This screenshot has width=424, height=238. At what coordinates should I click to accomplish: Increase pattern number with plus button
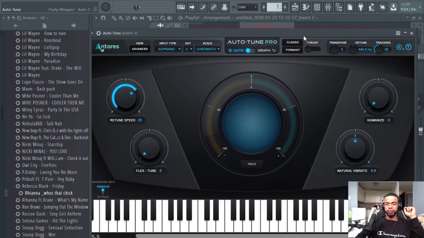[x=285, y=7]
